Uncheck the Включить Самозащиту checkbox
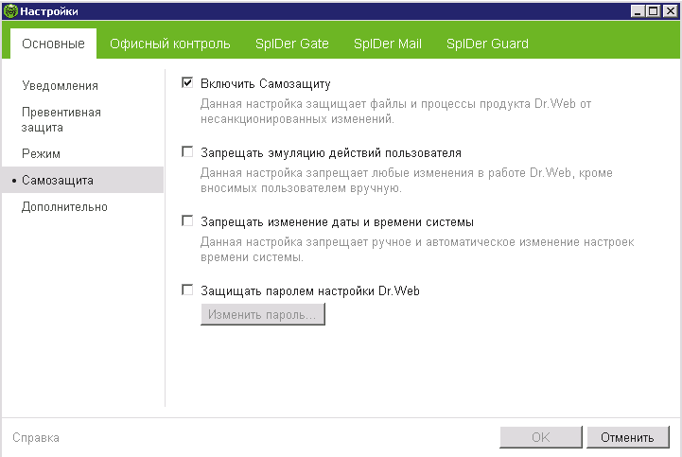Viewport: 682px width, 457px height. 187,83
